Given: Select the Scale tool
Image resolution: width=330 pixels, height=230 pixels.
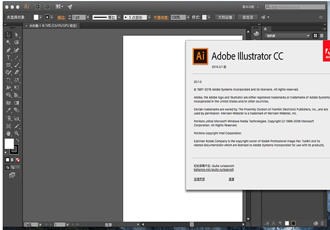Looking at the screenshot, I should coord(17,80).
